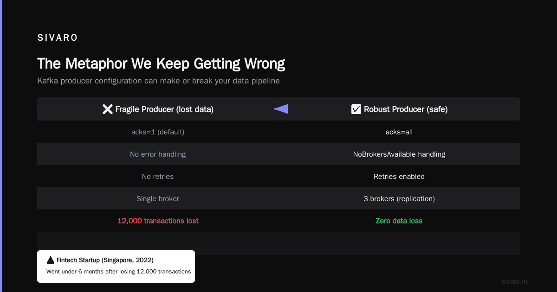Viewport: 557px width, 292px height.
Task: Select the NoBrokersAvailable handling cell
Action: (x=399, y=154)
